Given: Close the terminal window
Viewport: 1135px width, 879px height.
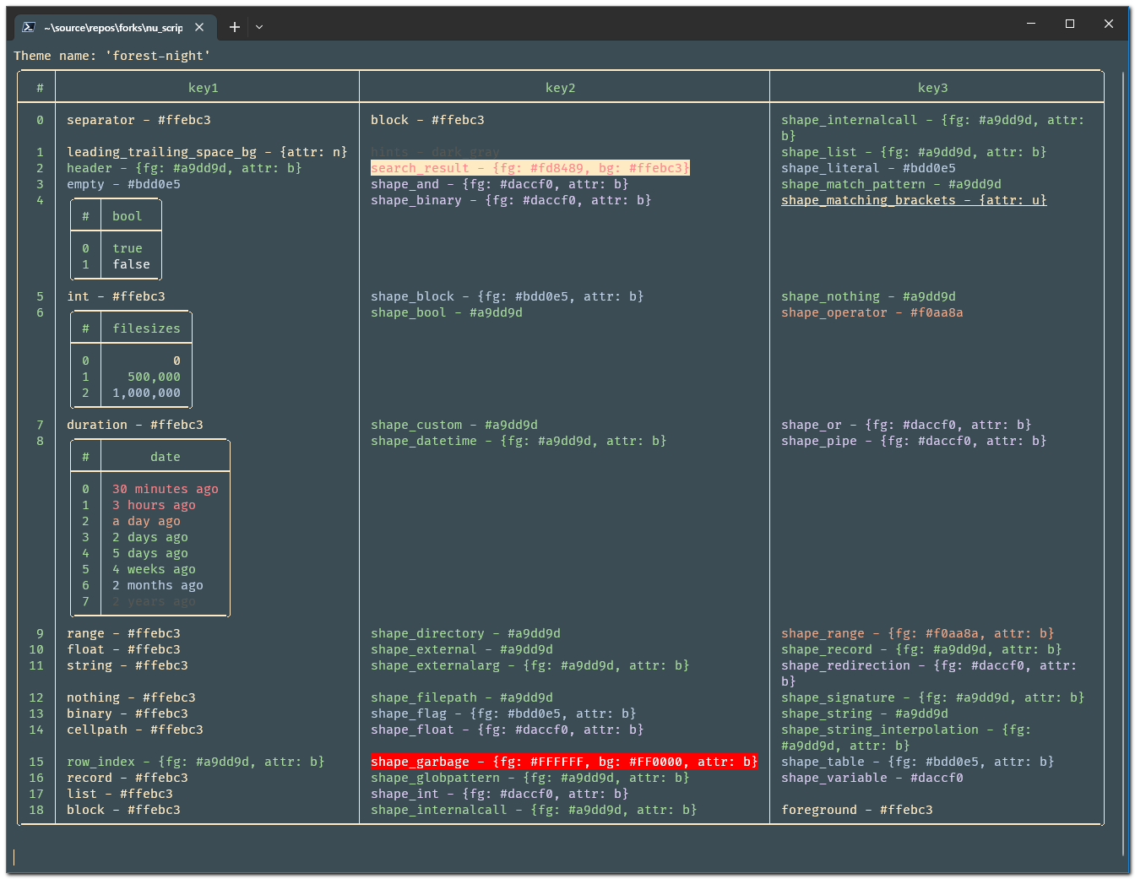Looking at the screenshot, I should click(1109, 24).
